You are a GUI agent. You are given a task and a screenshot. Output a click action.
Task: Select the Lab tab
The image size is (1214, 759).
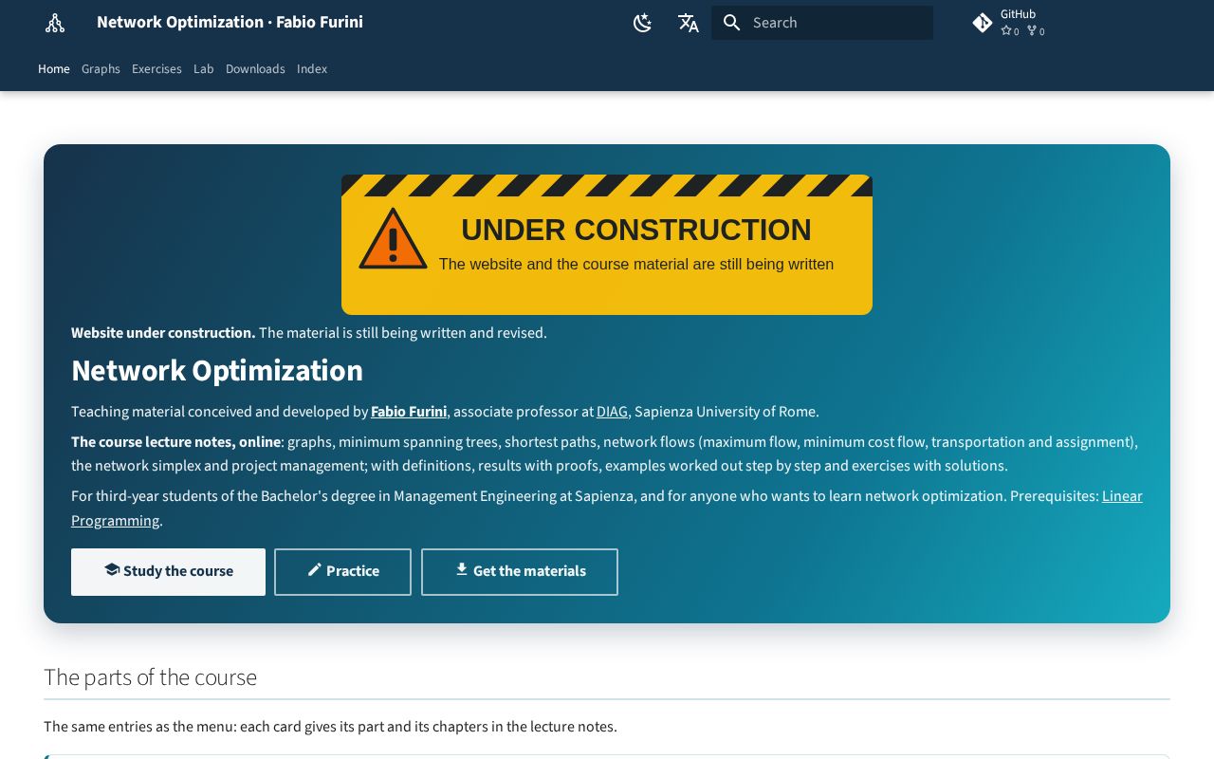pyautogui.click(x=204, y=69)
